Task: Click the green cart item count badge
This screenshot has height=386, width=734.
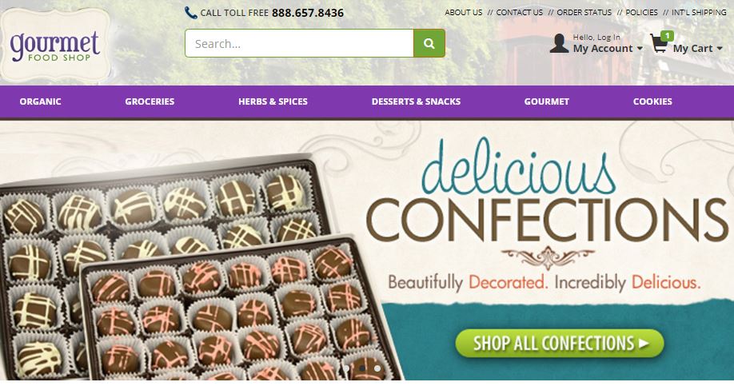Action: coord(667,35)
